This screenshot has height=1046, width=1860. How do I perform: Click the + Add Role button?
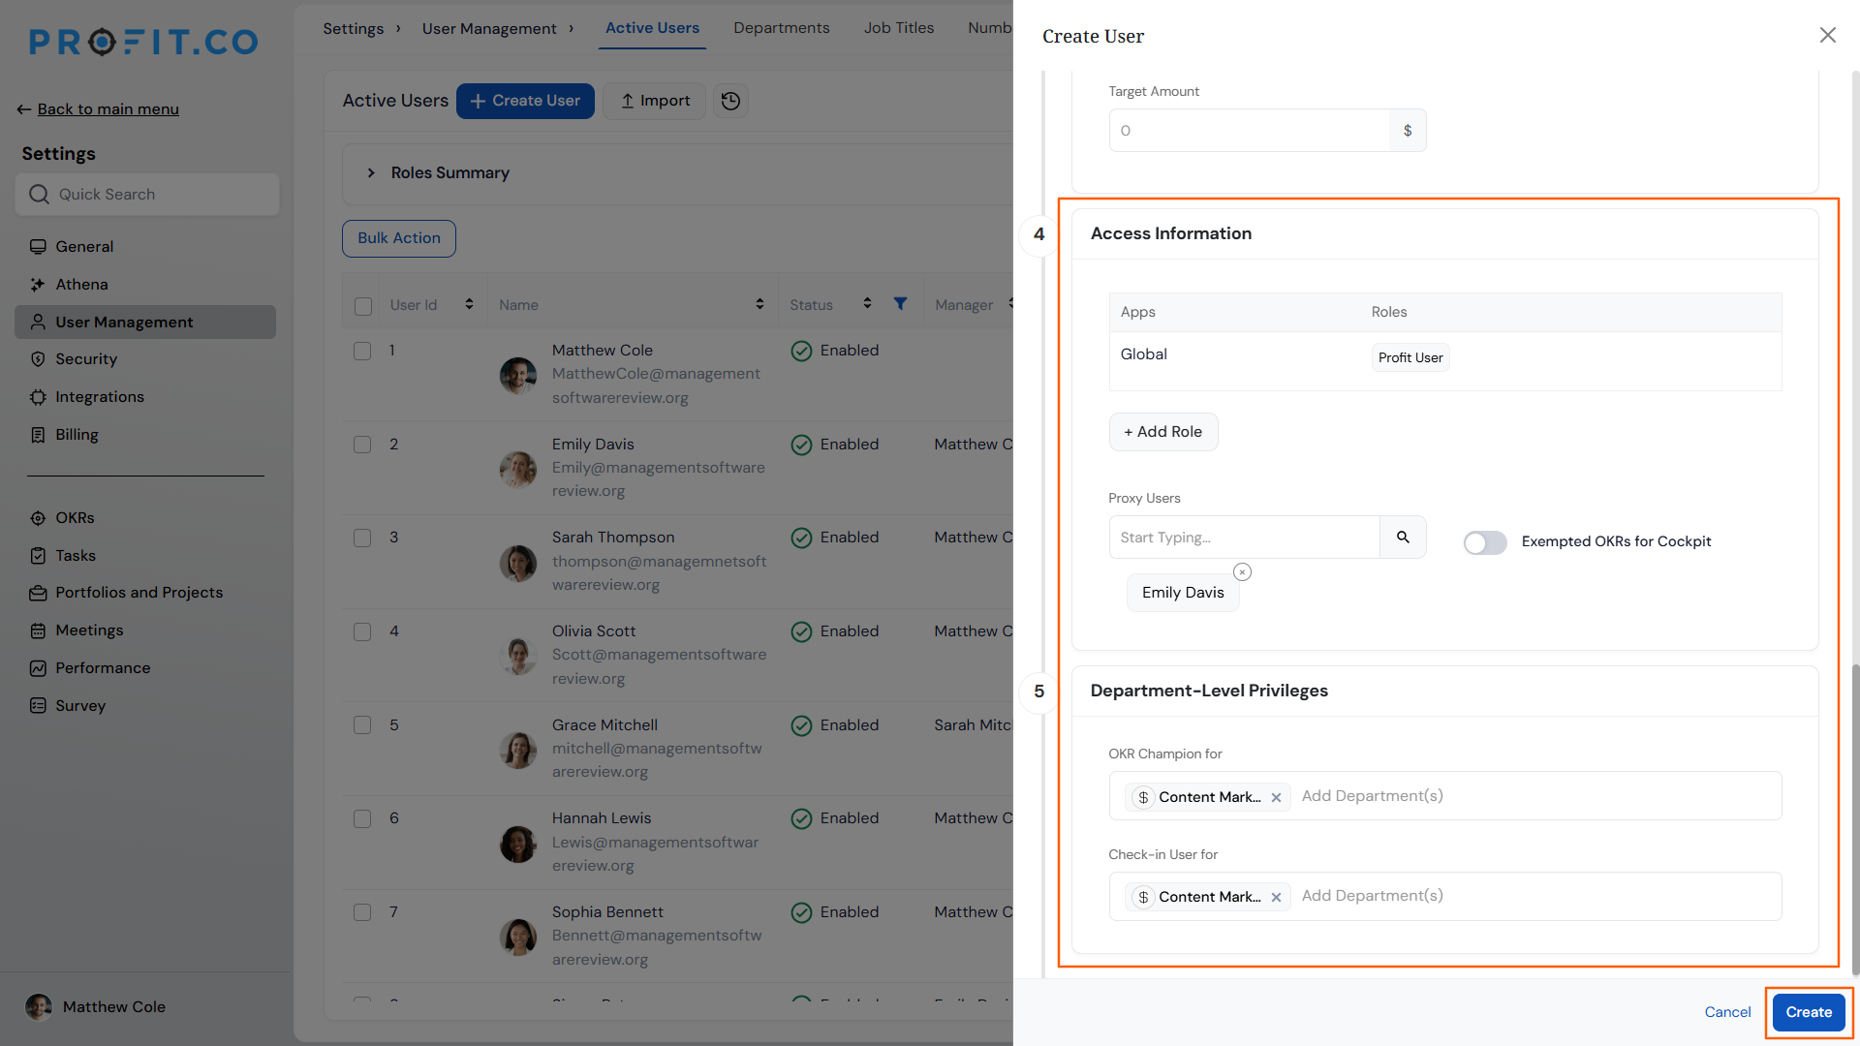(1162, 432)
